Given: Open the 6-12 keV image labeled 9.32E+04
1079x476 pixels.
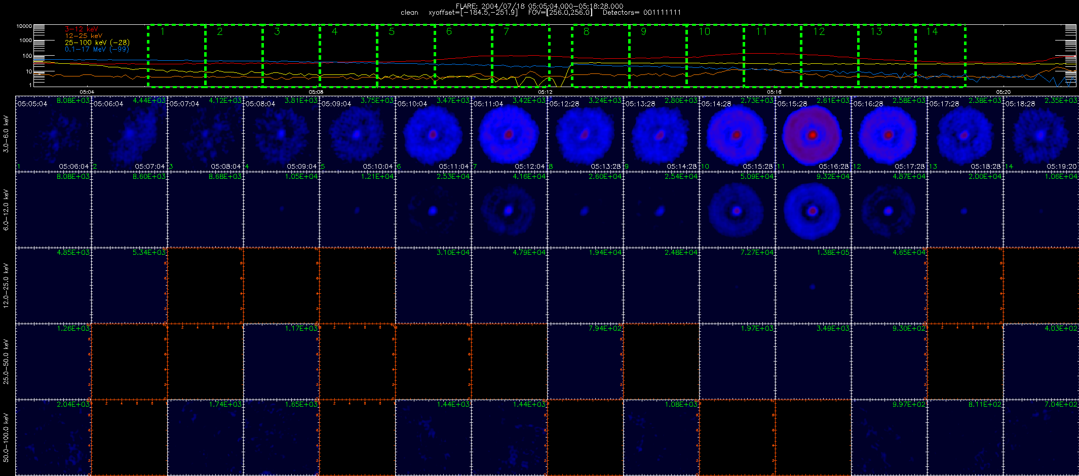Looking at the screenshot, I should 813,210.
